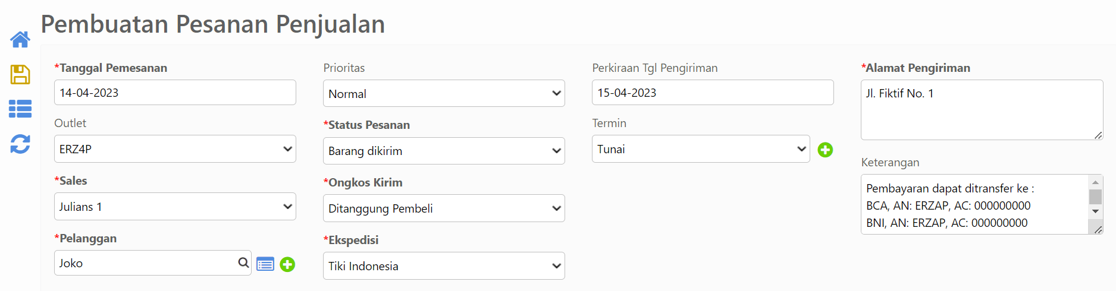The height and width of the screenshot is (291, 1116).
Task: Open the customer list icon beside Pelanggan
Action: pos(265,264)
